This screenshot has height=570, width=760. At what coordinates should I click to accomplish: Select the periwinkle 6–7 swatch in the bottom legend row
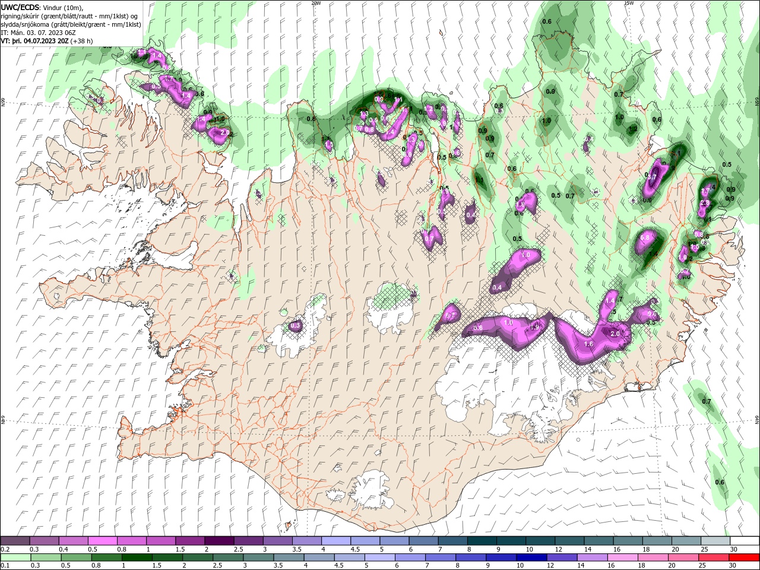point(410,558)
